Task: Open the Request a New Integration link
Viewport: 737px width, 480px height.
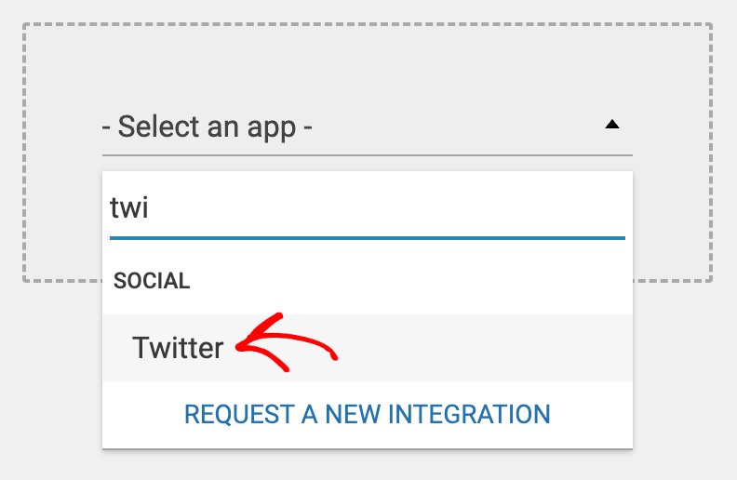Action: point(367,414)
